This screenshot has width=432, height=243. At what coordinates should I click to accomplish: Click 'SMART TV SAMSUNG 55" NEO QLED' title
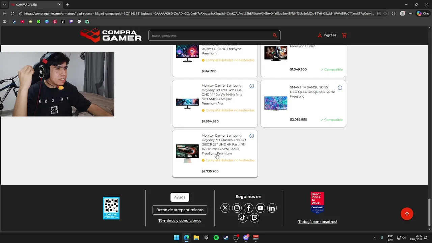pyautogui.click(x=312, y=92)
